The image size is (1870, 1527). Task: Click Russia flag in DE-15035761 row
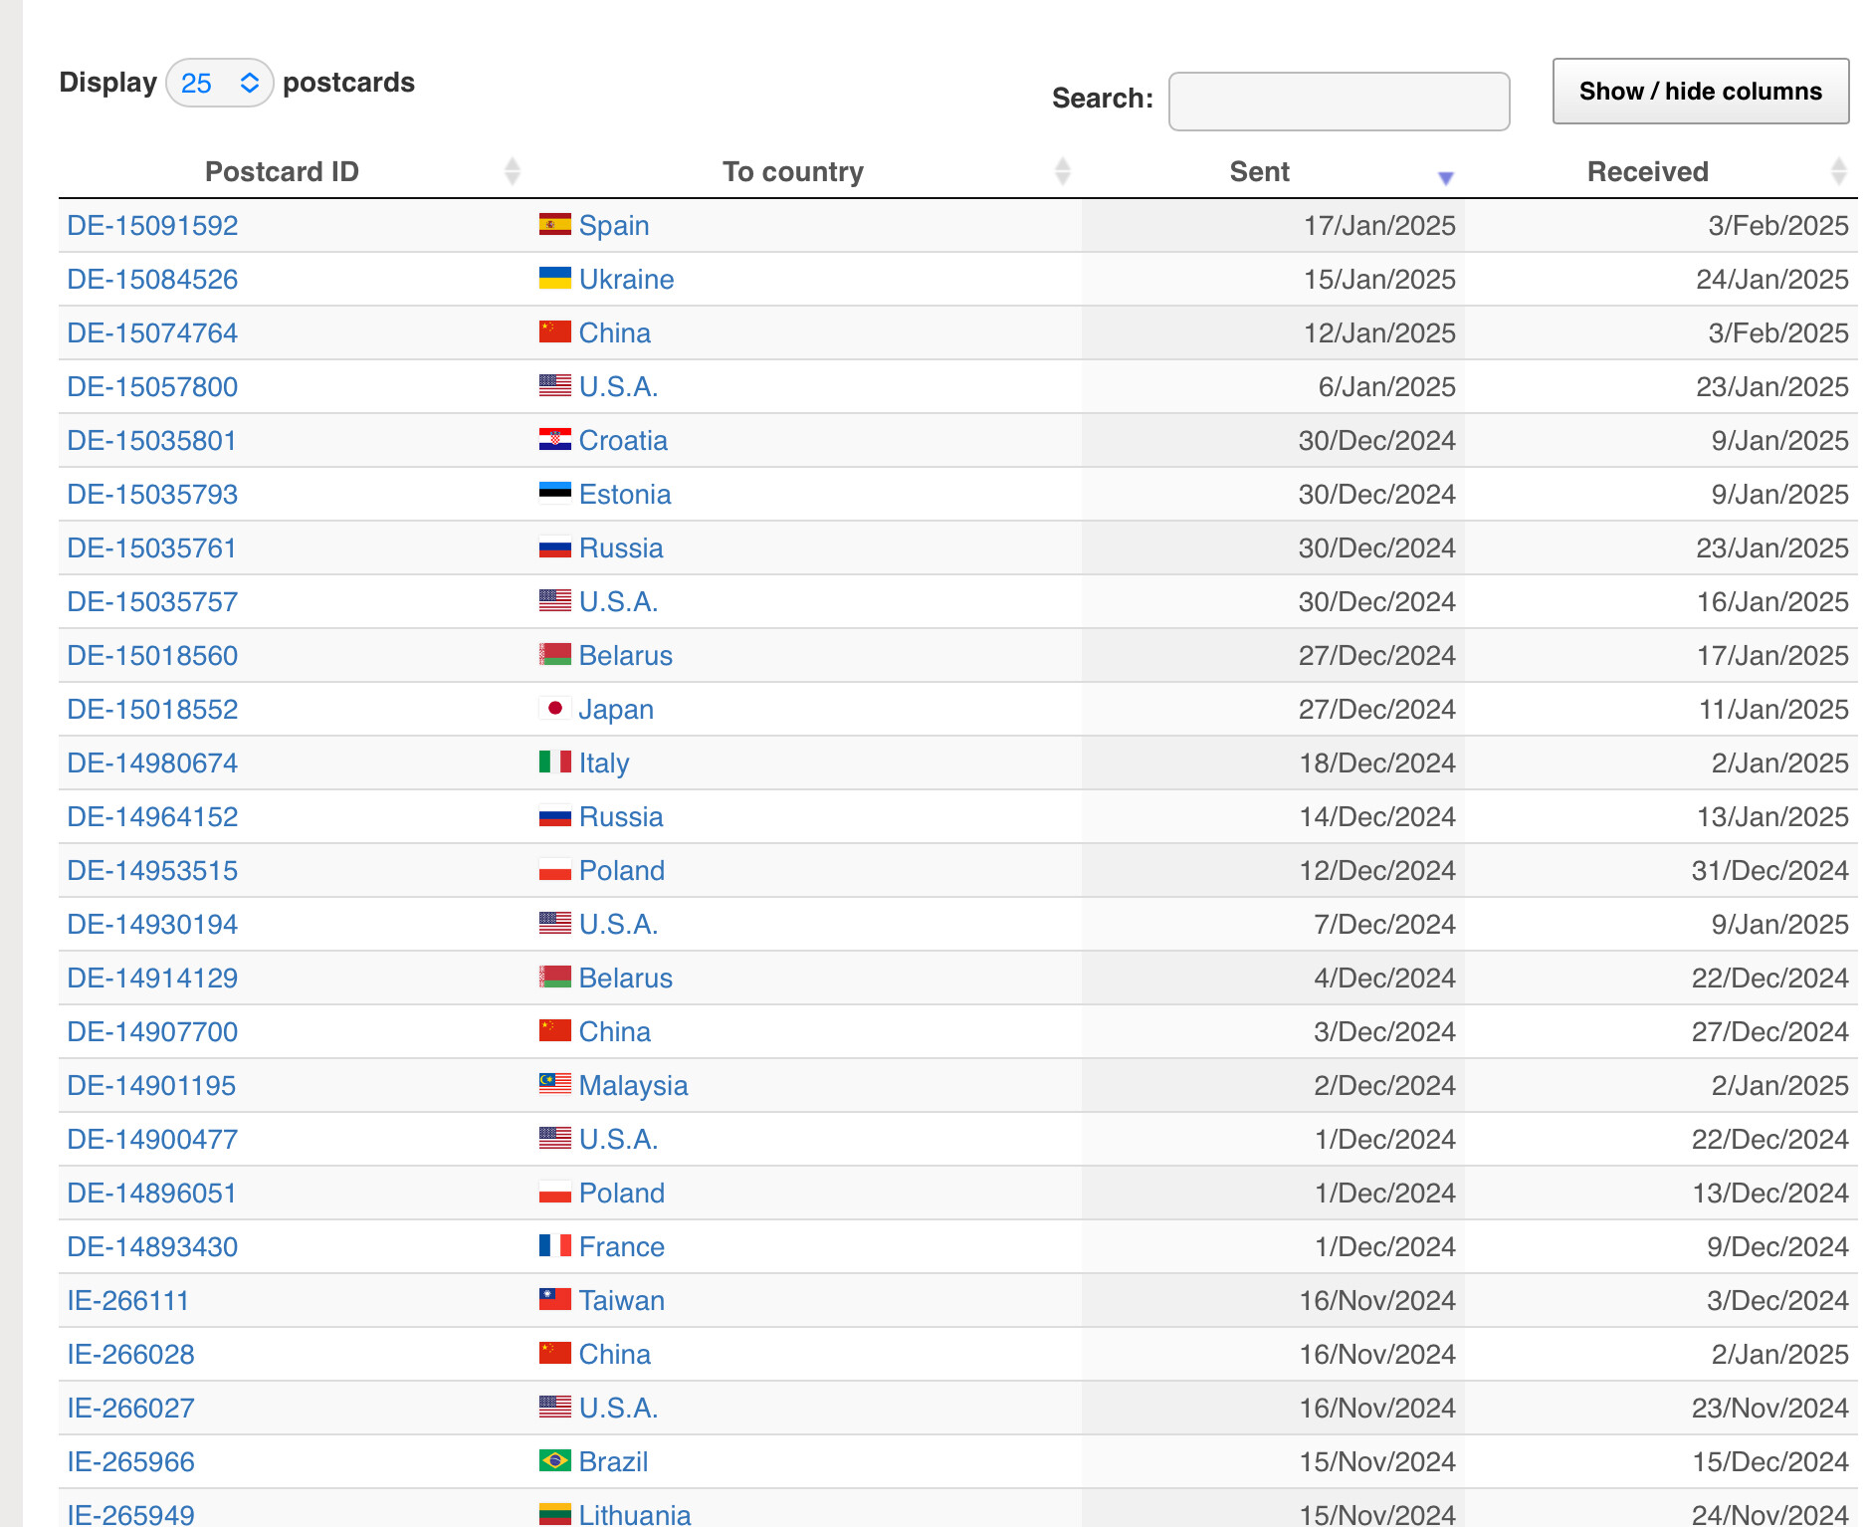(555, 546)
